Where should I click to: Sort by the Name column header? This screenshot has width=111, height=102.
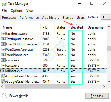(x=20, y=27)
